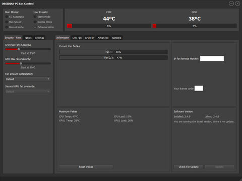242x181 pixels.
Task: Open the Ramping tab
Action: coord(116,38)
